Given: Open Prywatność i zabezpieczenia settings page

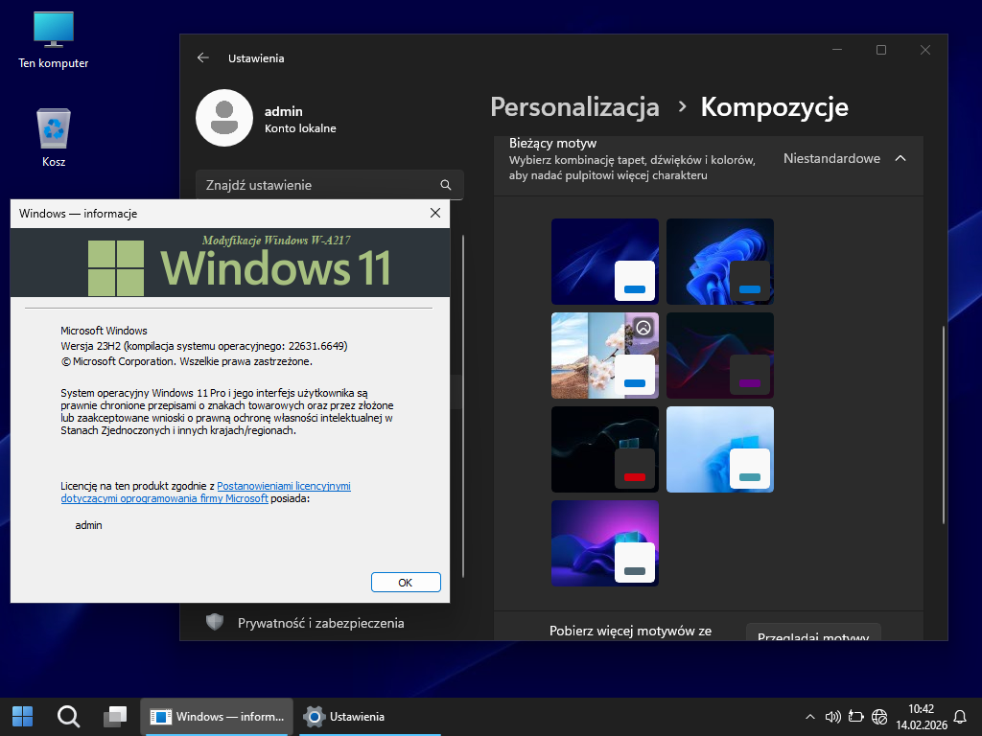Looking at the screenshot, I should click(x=320, y=623).
